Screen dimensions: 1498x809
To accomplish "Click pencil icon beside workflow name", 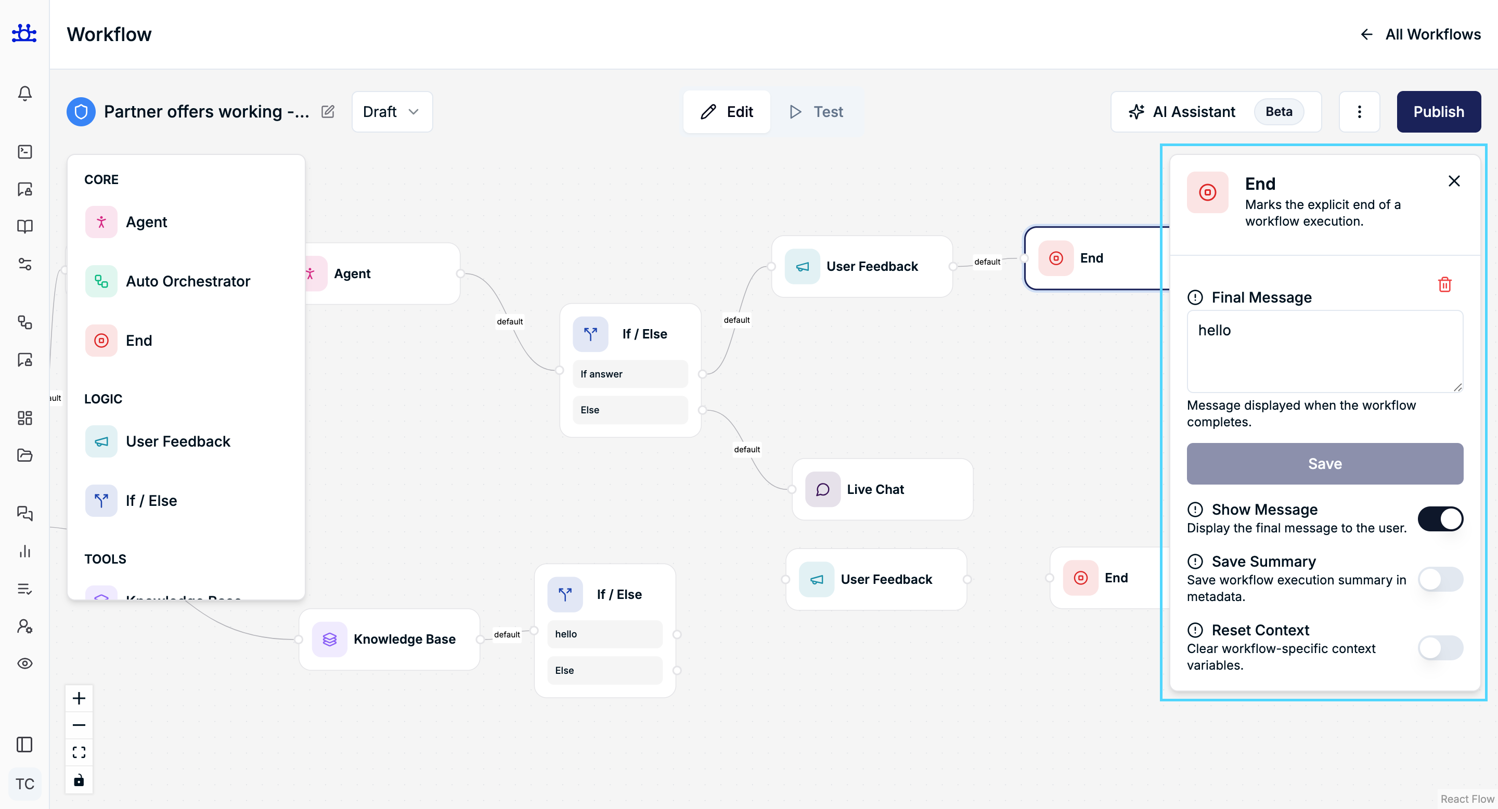I will (x=328, y=112).
